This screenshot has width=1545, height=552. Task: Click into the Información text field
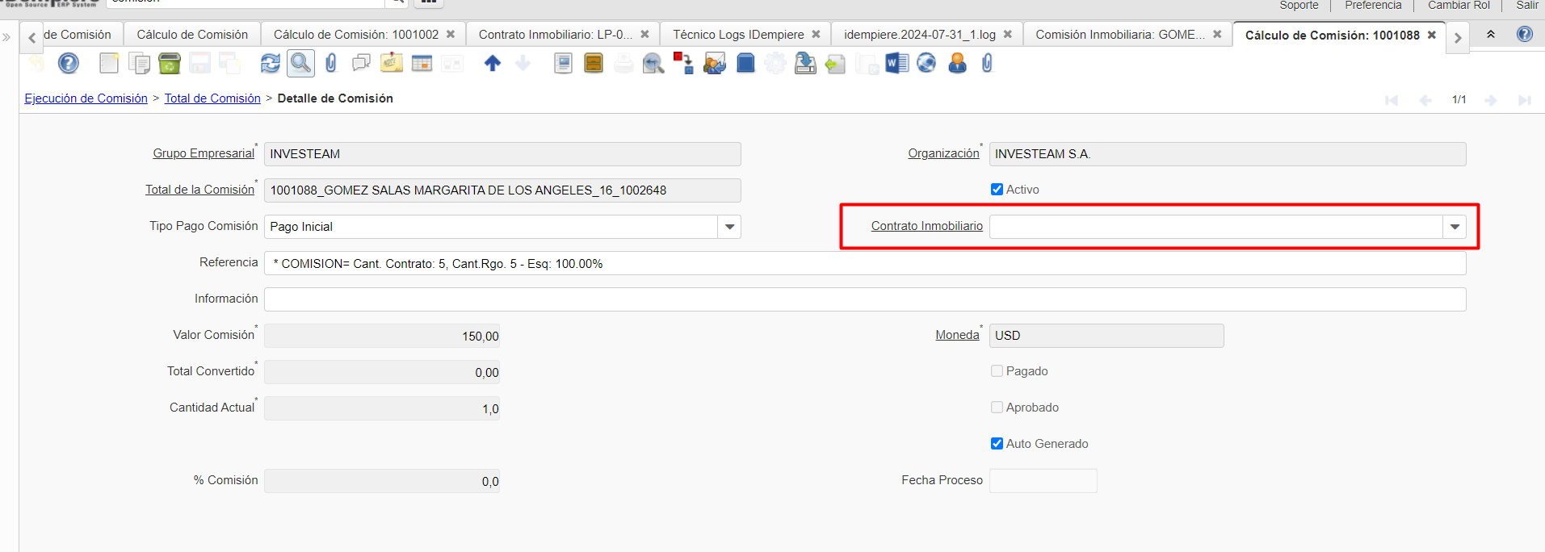point(864,299)
